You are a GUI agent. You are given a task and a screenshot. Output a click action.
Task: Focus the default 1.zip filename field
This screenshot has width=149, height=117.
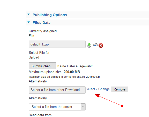(57, 44)
